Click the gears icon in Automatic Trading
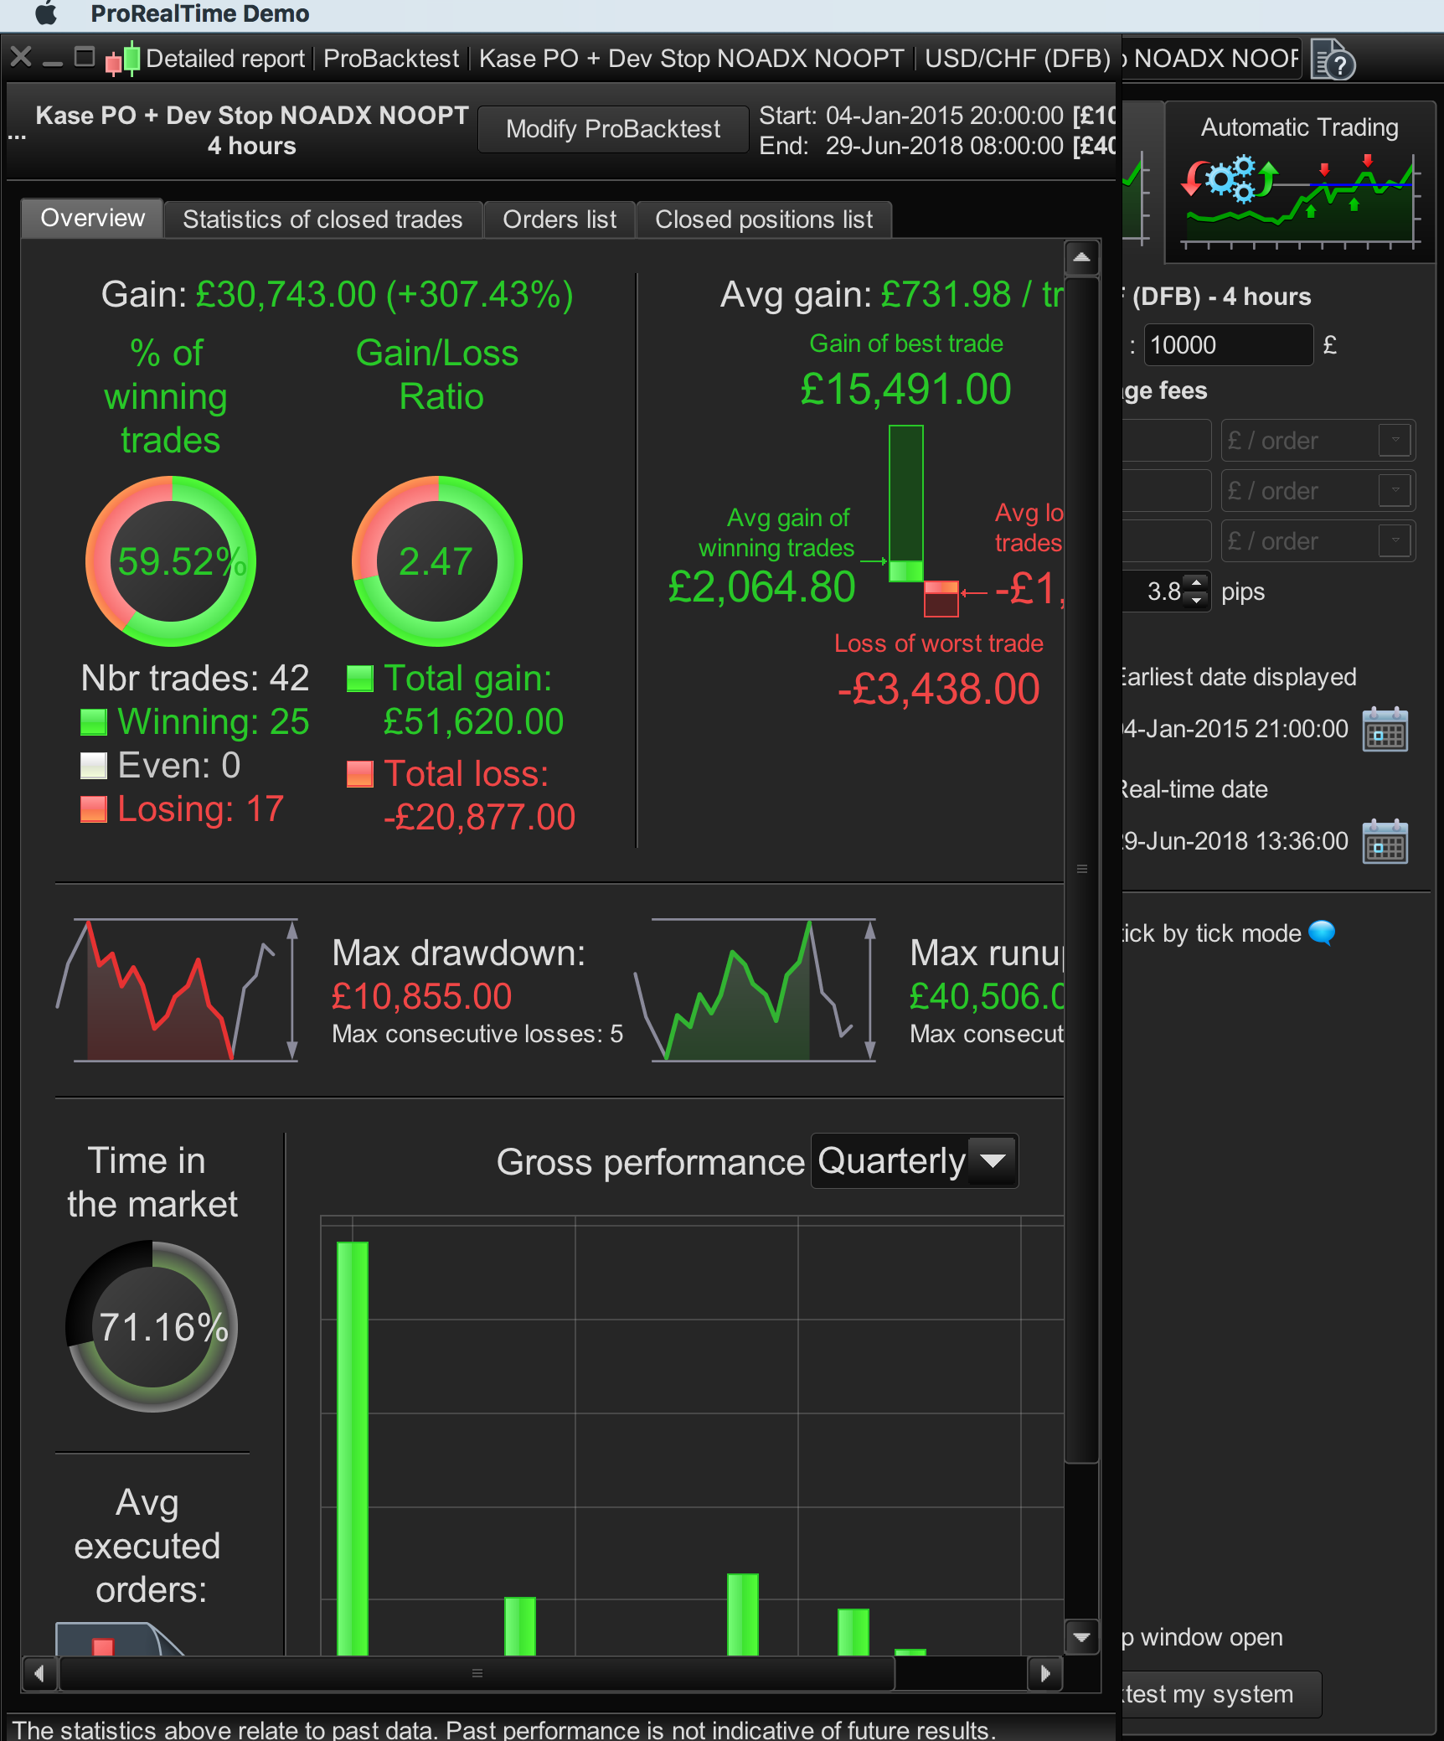The height and width of the screenshot is (1741, 1444). pyautogui.click(x=1229, y=178)
